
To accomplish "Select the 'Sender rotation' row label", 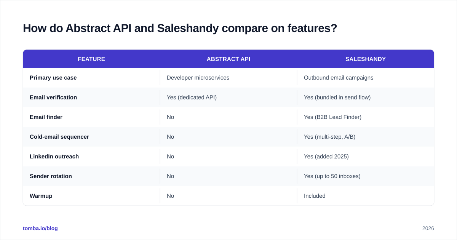I will (x=51, y=176).
